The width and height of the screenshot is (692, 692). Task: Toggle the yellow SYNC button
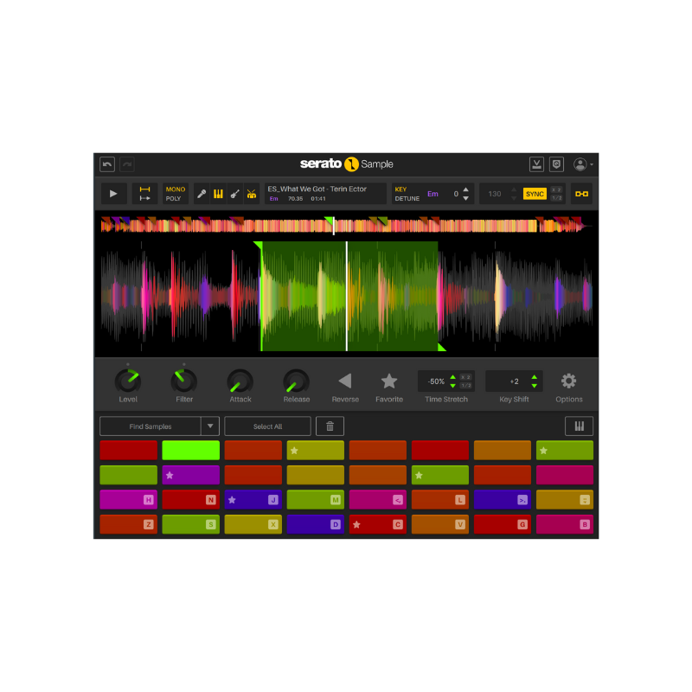535,194
